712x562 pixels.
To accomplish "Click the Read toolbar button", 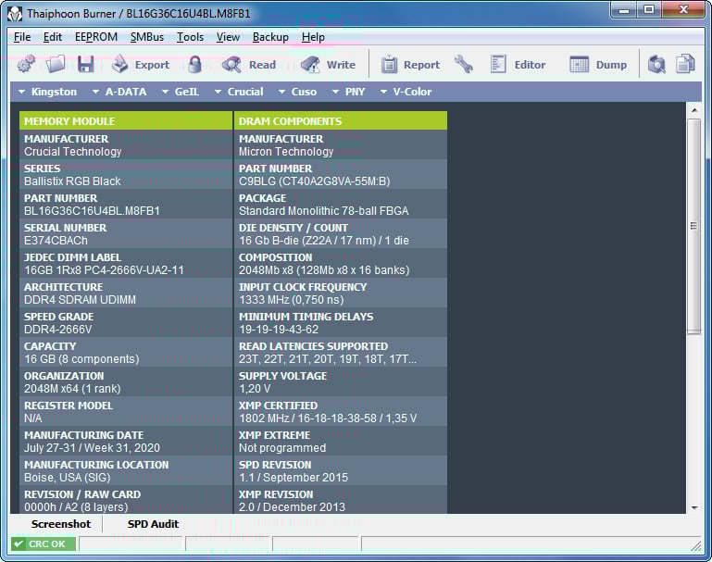I will 249,65.
